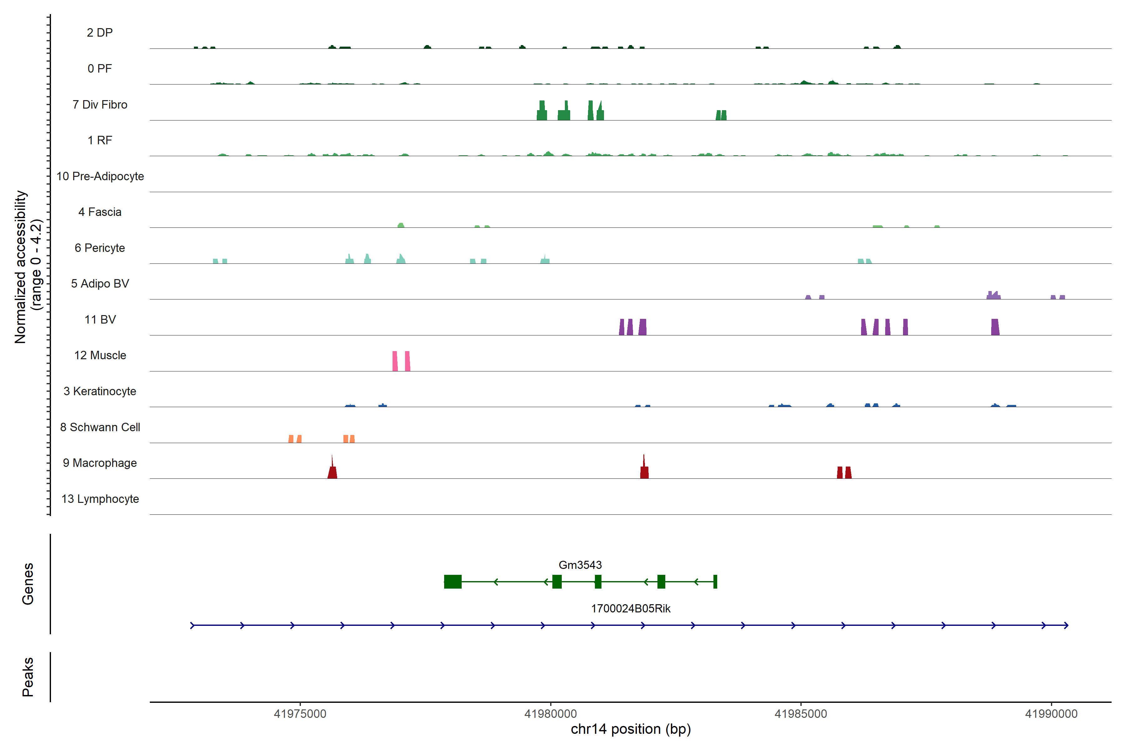This screenshot has height=751, width=1126.
Task: Click the 13 Lymphocyte track label
Action: click(99, 498)
